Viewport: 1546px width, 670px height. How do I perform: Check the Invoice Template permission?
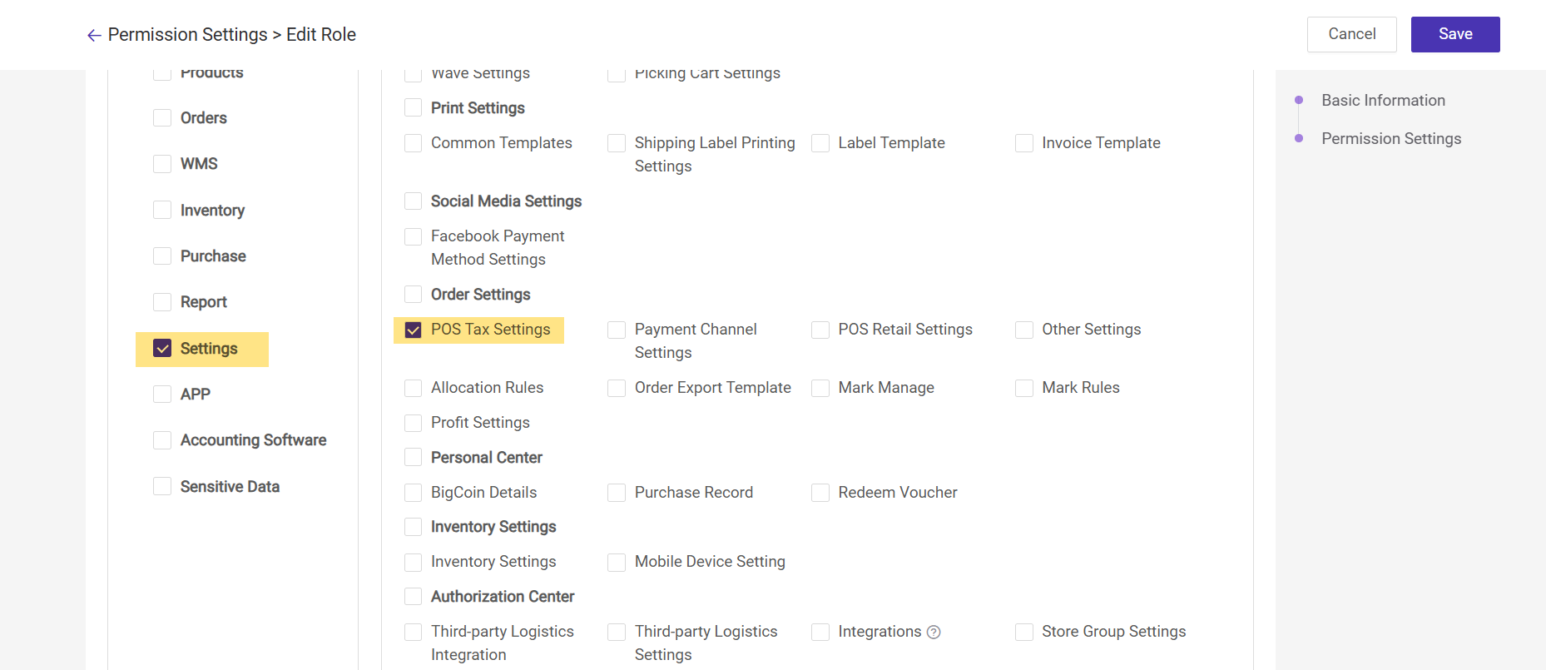tap(1024, 143)
